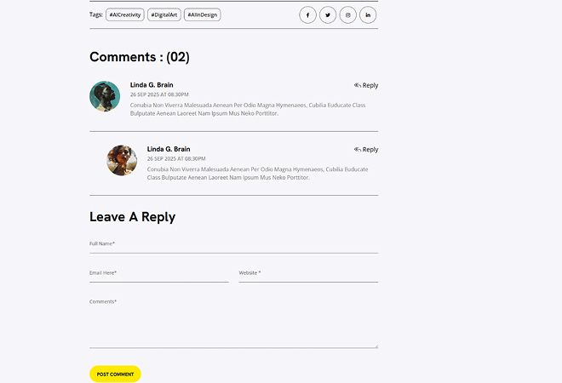Viewport: 562px width, 383px height.
Task: Grab the comments textarea resize handle
Action: (x=376, y=346)
